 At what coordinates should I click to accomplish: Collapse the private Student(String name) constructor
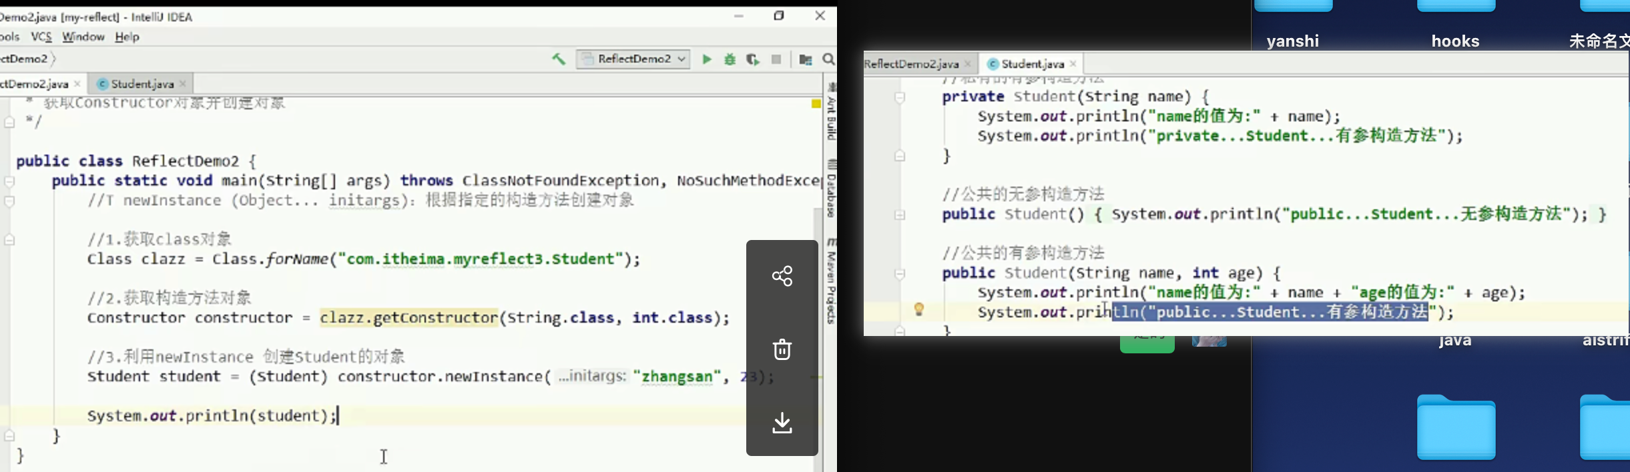click(x=900, y=97)
